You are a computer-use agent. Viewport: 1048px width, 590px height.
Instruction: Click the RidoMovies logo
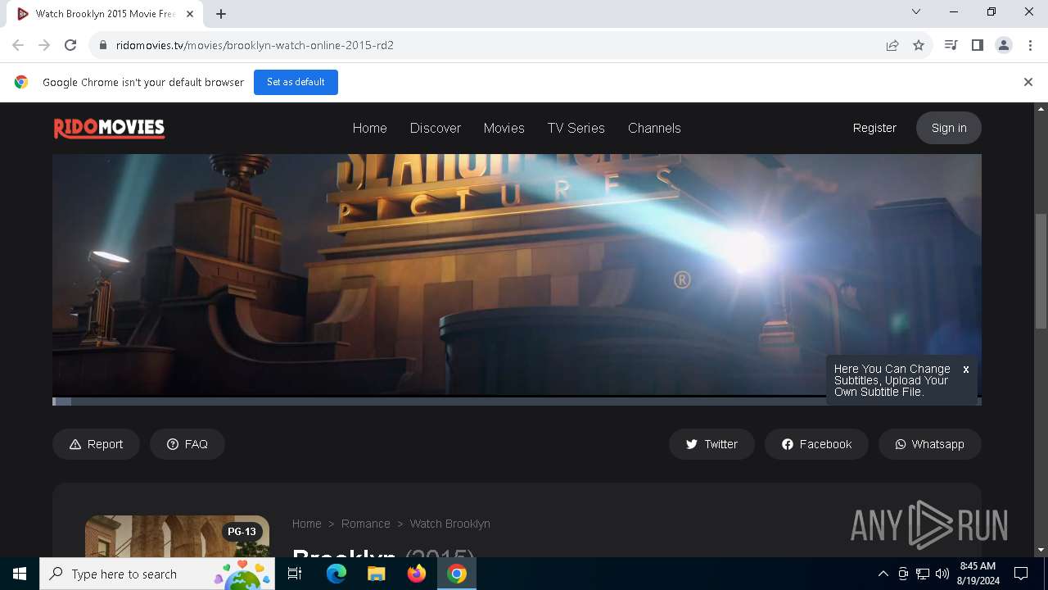pyautogui.click(x=109, y=128)
